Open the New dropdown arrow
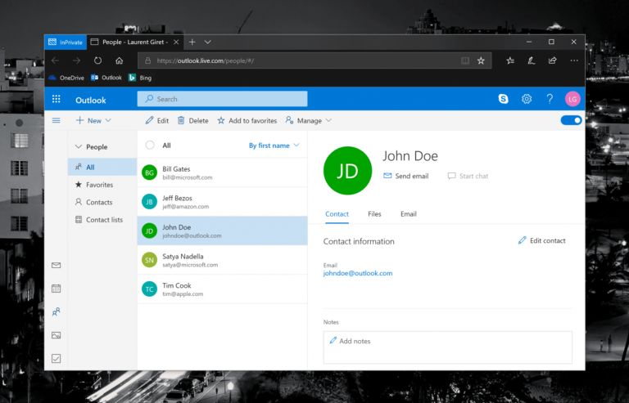629x403 pixels. pos(108,120)
